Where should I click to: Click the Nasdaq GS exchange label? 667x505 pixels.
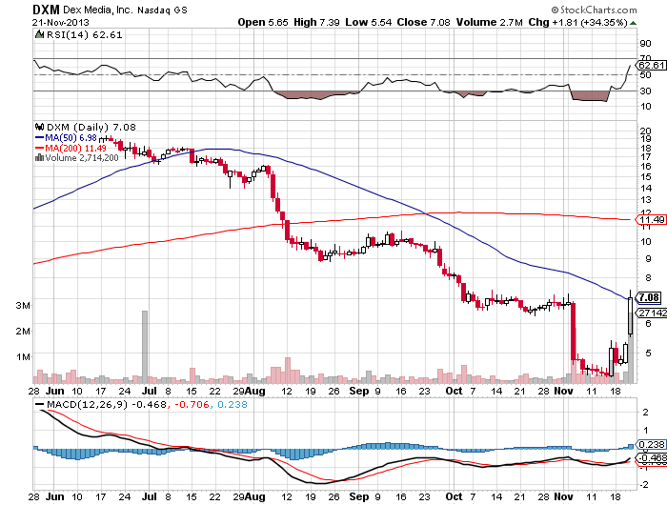[162, 10]
